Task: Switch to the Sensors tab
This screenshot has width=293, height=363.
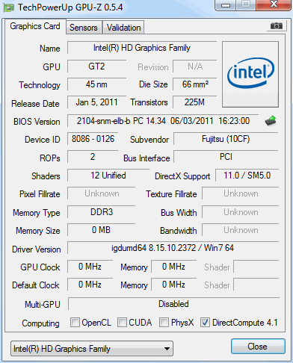Action: [x=84, y=28]
